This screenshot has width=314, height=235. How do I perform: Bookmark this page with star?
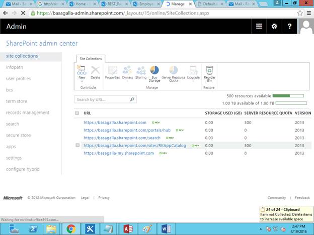point(300,13)
